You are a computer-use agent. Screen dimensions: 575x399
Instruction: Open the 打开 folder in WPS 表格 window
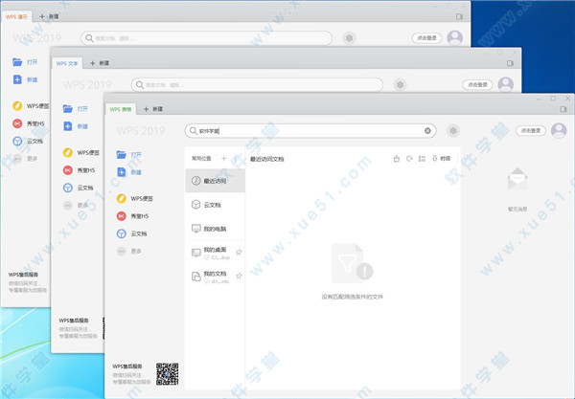(x=128, y=154)
